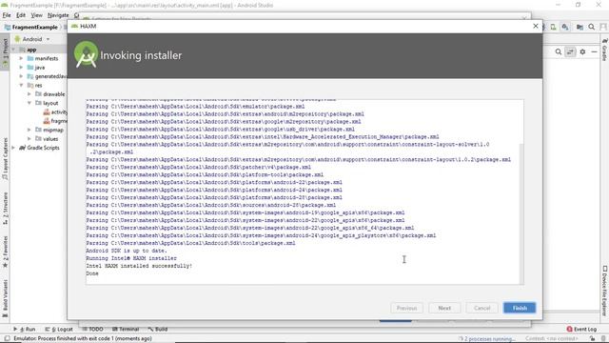Open the Build Variants side tab
This screenshot has height=343, width=609.
(5, 297)
